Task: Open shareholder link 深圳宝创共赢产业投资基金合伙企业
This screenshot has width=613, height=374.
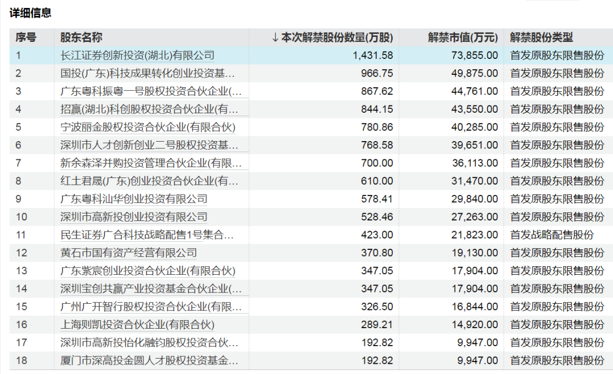Action: [x=151, y=289]
